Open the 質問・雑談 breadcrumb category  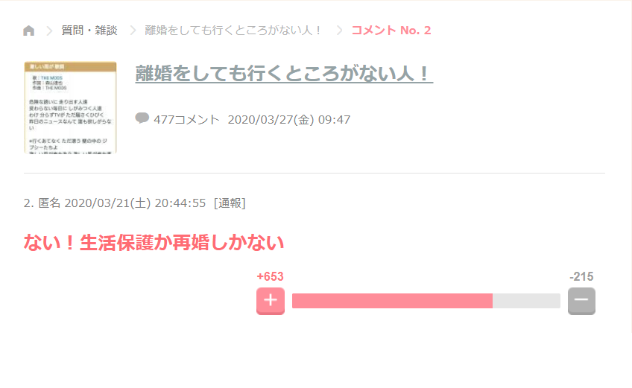(x=89, y=31)
